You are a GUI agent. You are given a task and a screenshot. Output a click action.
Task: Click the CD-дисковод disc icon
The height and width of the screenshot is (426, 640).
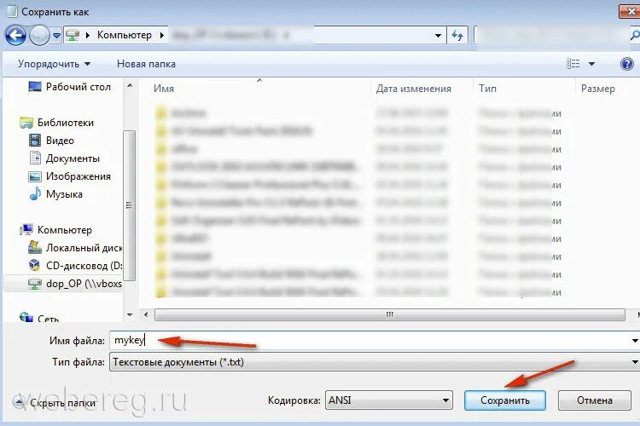(x=35, y=265)
